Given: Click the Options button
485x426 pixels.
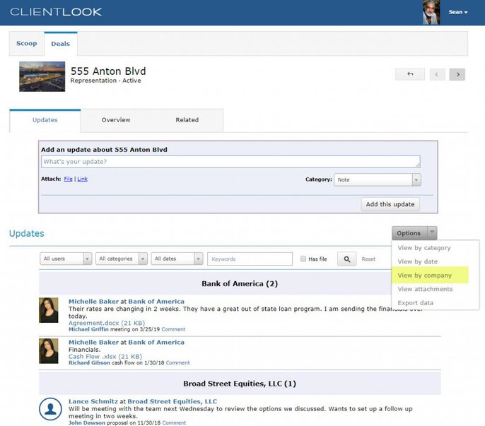Looking at the screenshot, I should coord(409,233).
